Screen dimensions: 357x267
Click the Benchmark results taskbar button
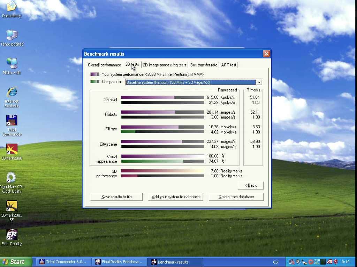(x=175, y=262)
